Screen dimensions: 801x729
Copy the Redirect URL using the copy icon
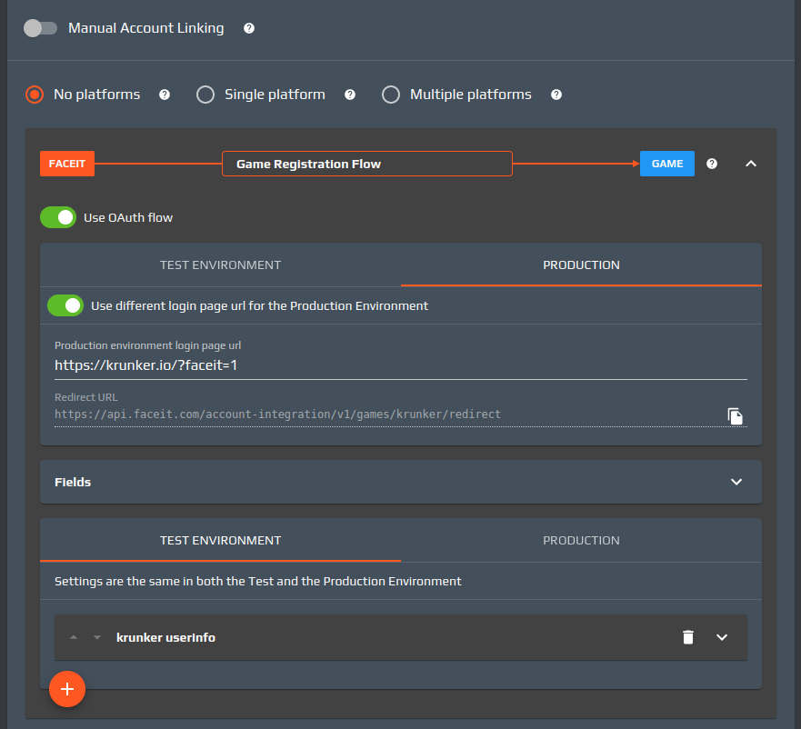[736, 416]
